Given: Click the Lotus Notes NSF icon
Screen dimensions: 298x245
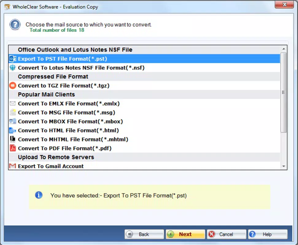Looking at the screenshot, I should coord(13,68).
